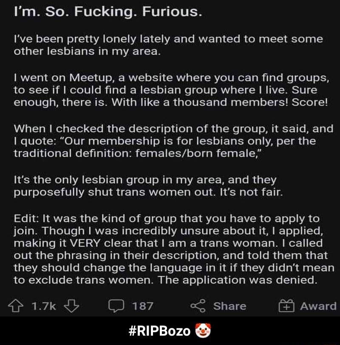This screenshot has width=340, height=345.
Task: Click the 1.7k vote score
Action: click(44, 306)
